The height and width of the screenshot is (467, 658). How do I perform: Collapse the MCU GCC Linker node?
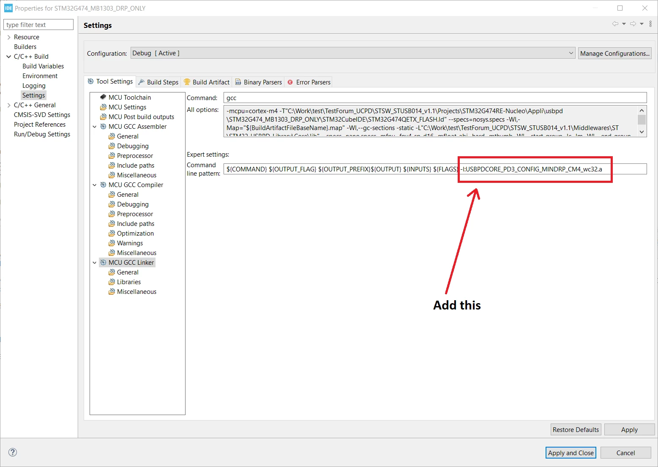click(95, 263)
